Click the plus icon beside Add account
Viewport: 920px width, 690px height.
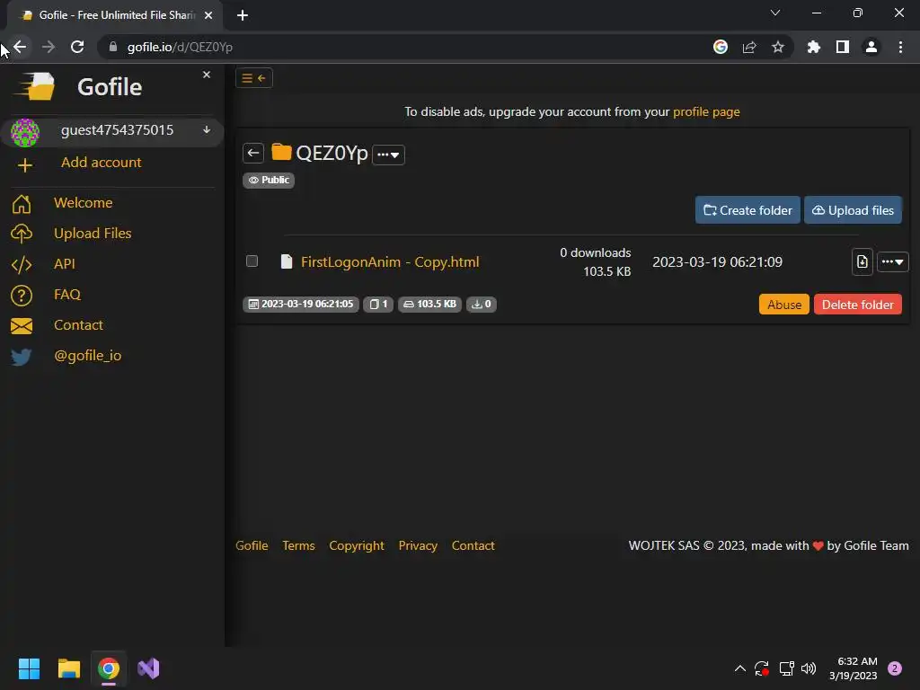[24, 165]
